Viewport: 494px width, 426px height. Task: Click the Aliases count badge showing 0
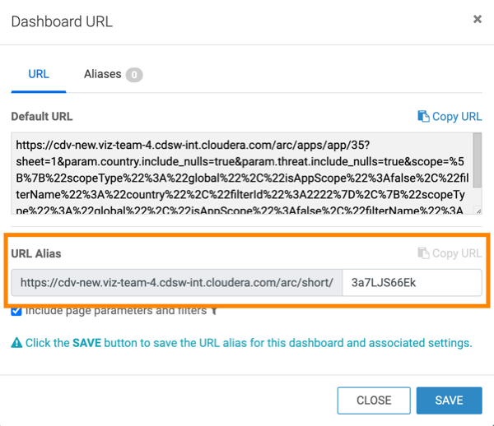point(134,75)
